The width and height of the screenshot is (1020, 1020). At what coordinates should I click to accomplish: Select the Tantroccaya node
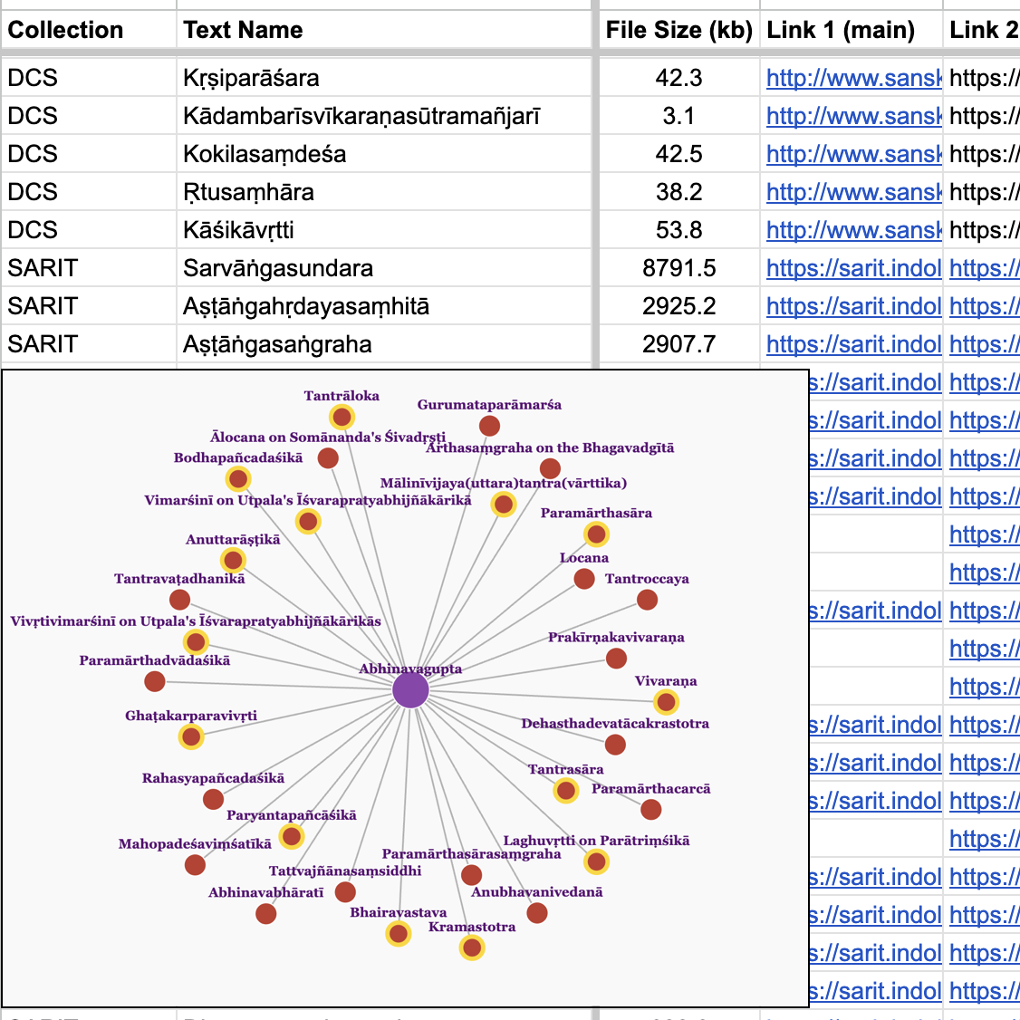click(647, 600)
